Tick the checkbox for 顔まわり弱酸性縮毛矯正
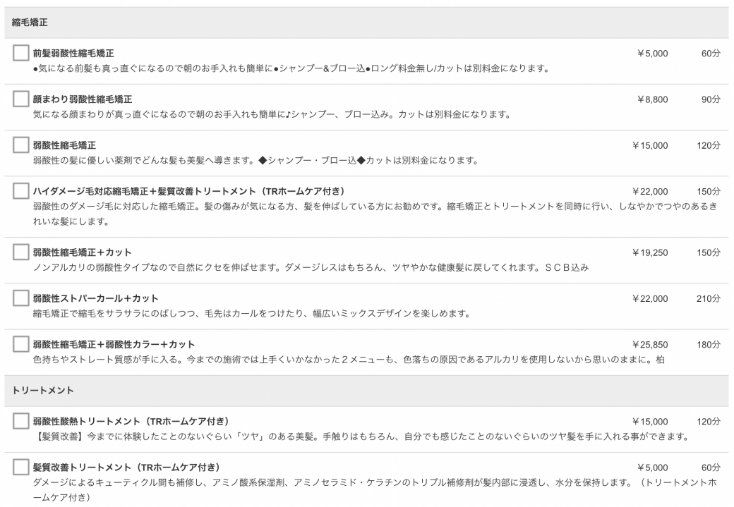Viewport: 734px width, 507px height. (x=21, y=99)
